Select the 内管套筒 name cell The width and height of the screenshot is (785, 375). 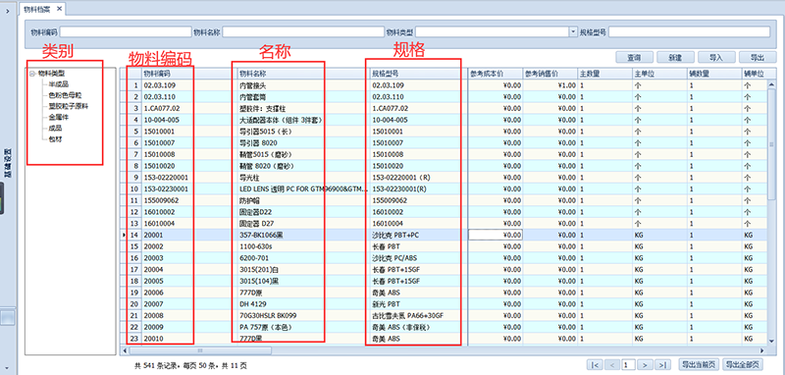[x=303, y=96]
